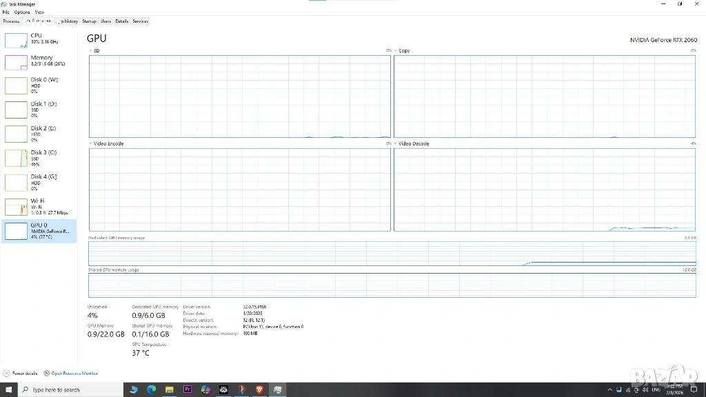706x397 pixels.
Task: Select the CPU performance graph thumbnail
Action: click(16, 40)
